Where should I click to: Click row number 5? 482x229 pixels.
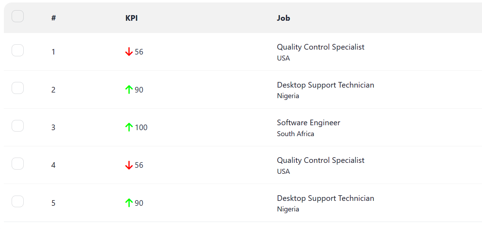tap(54, 203)
